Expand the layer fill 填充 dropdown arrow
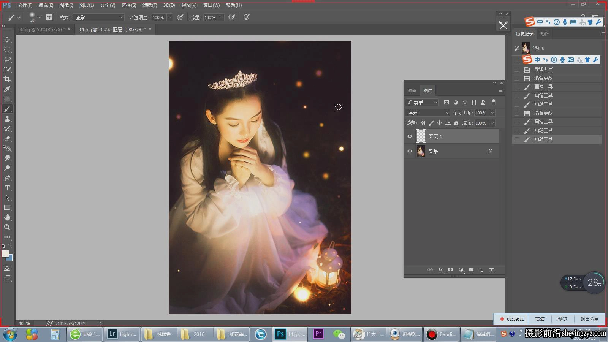 coord(492,123)
